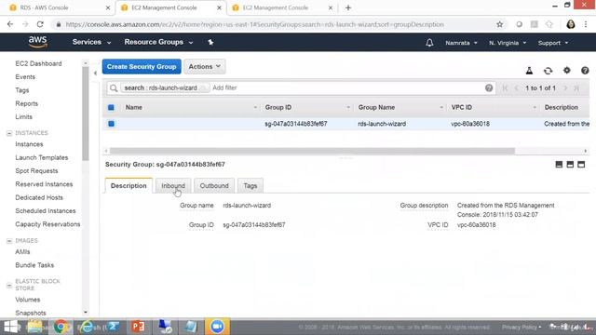Go to last page of results

point(576,88)
